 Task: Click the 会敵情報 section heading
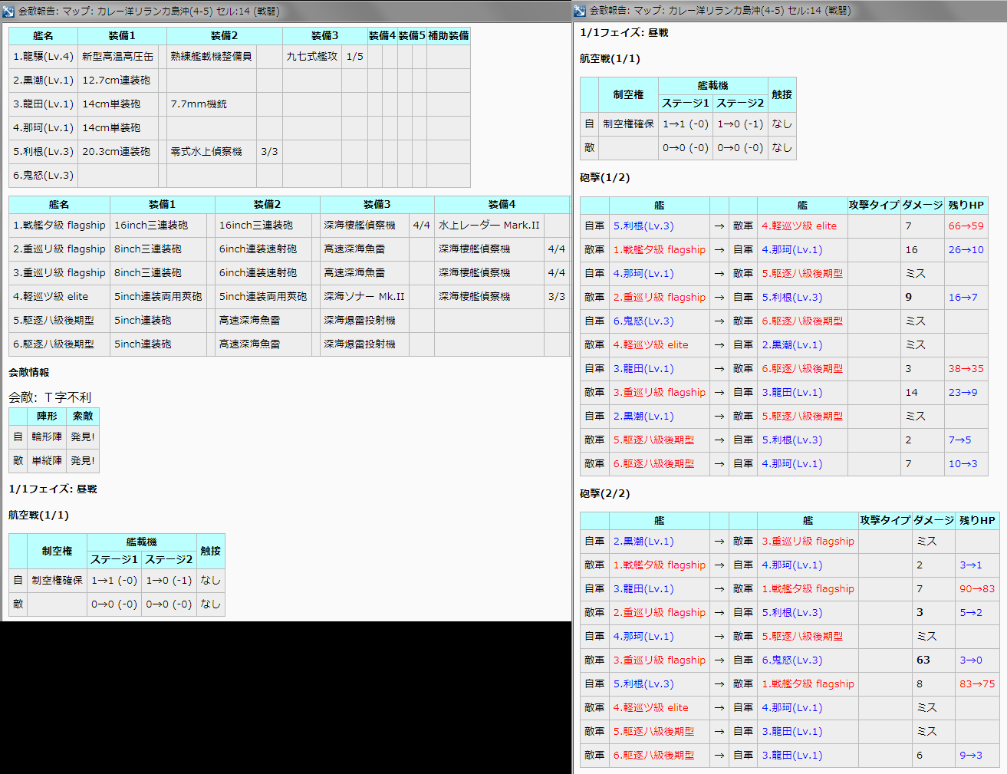(29, 372)
